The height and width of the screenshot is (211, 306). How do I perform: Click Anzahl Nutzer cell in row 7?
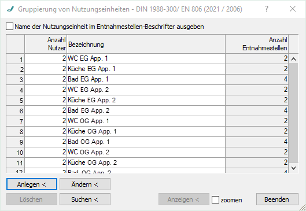pyautogui.click(x=46, y=121)
